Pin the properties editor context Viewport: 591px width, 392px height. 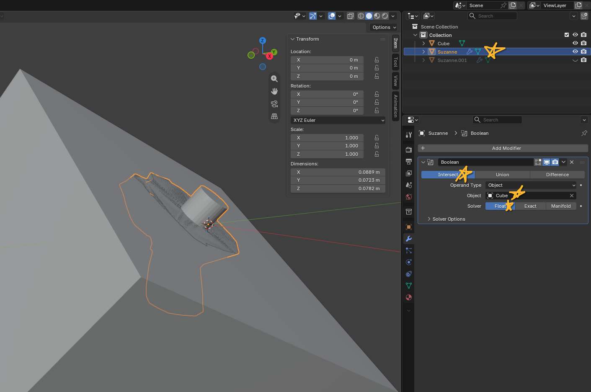point(584,133)
